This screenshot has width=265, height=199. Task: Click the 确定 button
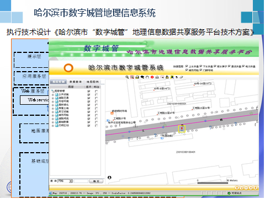pyautogui.click(x=96, y=181)
